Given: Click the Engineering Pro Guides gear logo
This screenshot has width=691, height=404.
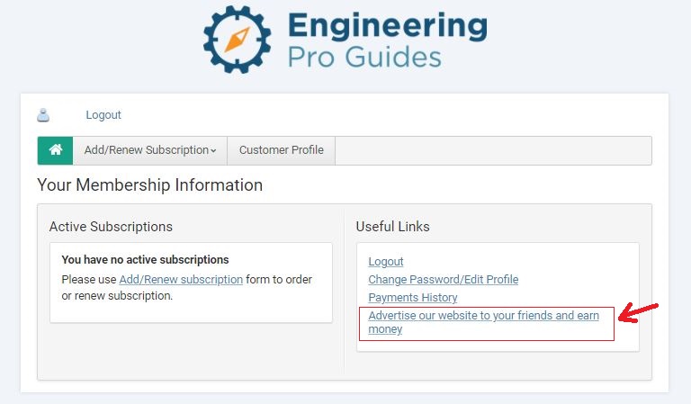Looking at the screenshot, I should pyautogui.click(x=238, y=39).
